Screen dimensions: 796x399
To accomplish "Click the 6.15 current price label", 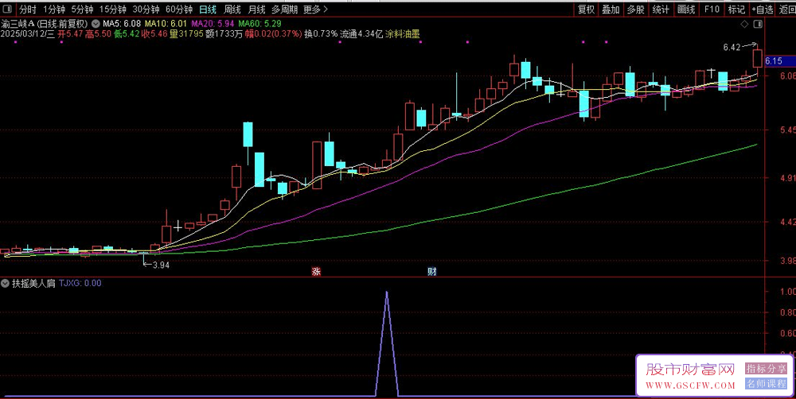I will [774, 61].
